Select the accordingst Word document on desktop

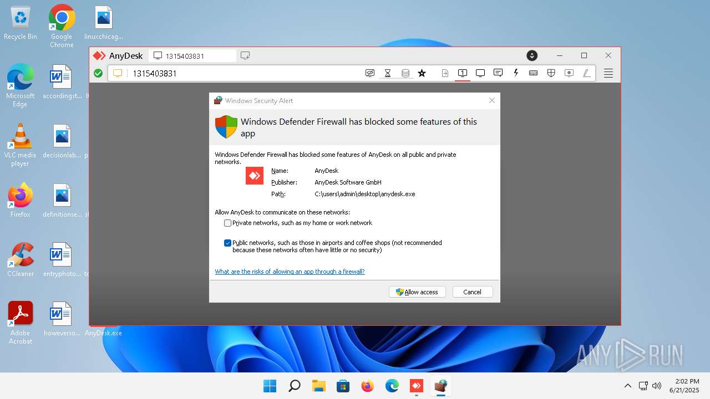(62, 83)
